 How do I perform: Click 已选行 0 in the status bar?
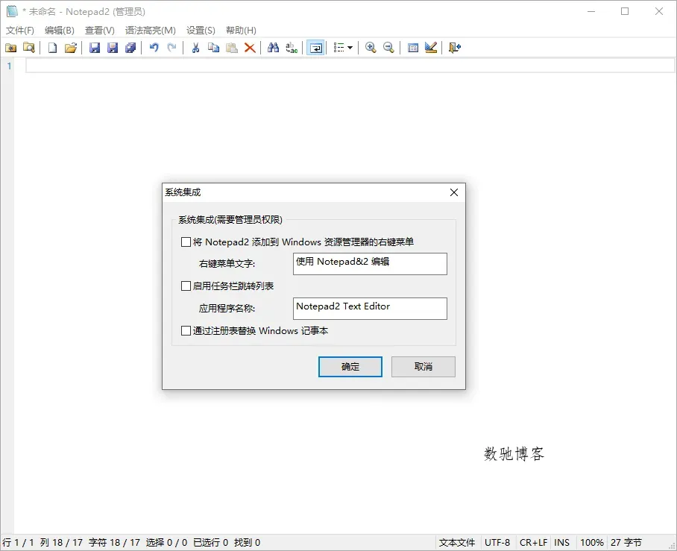pos(210,542)
